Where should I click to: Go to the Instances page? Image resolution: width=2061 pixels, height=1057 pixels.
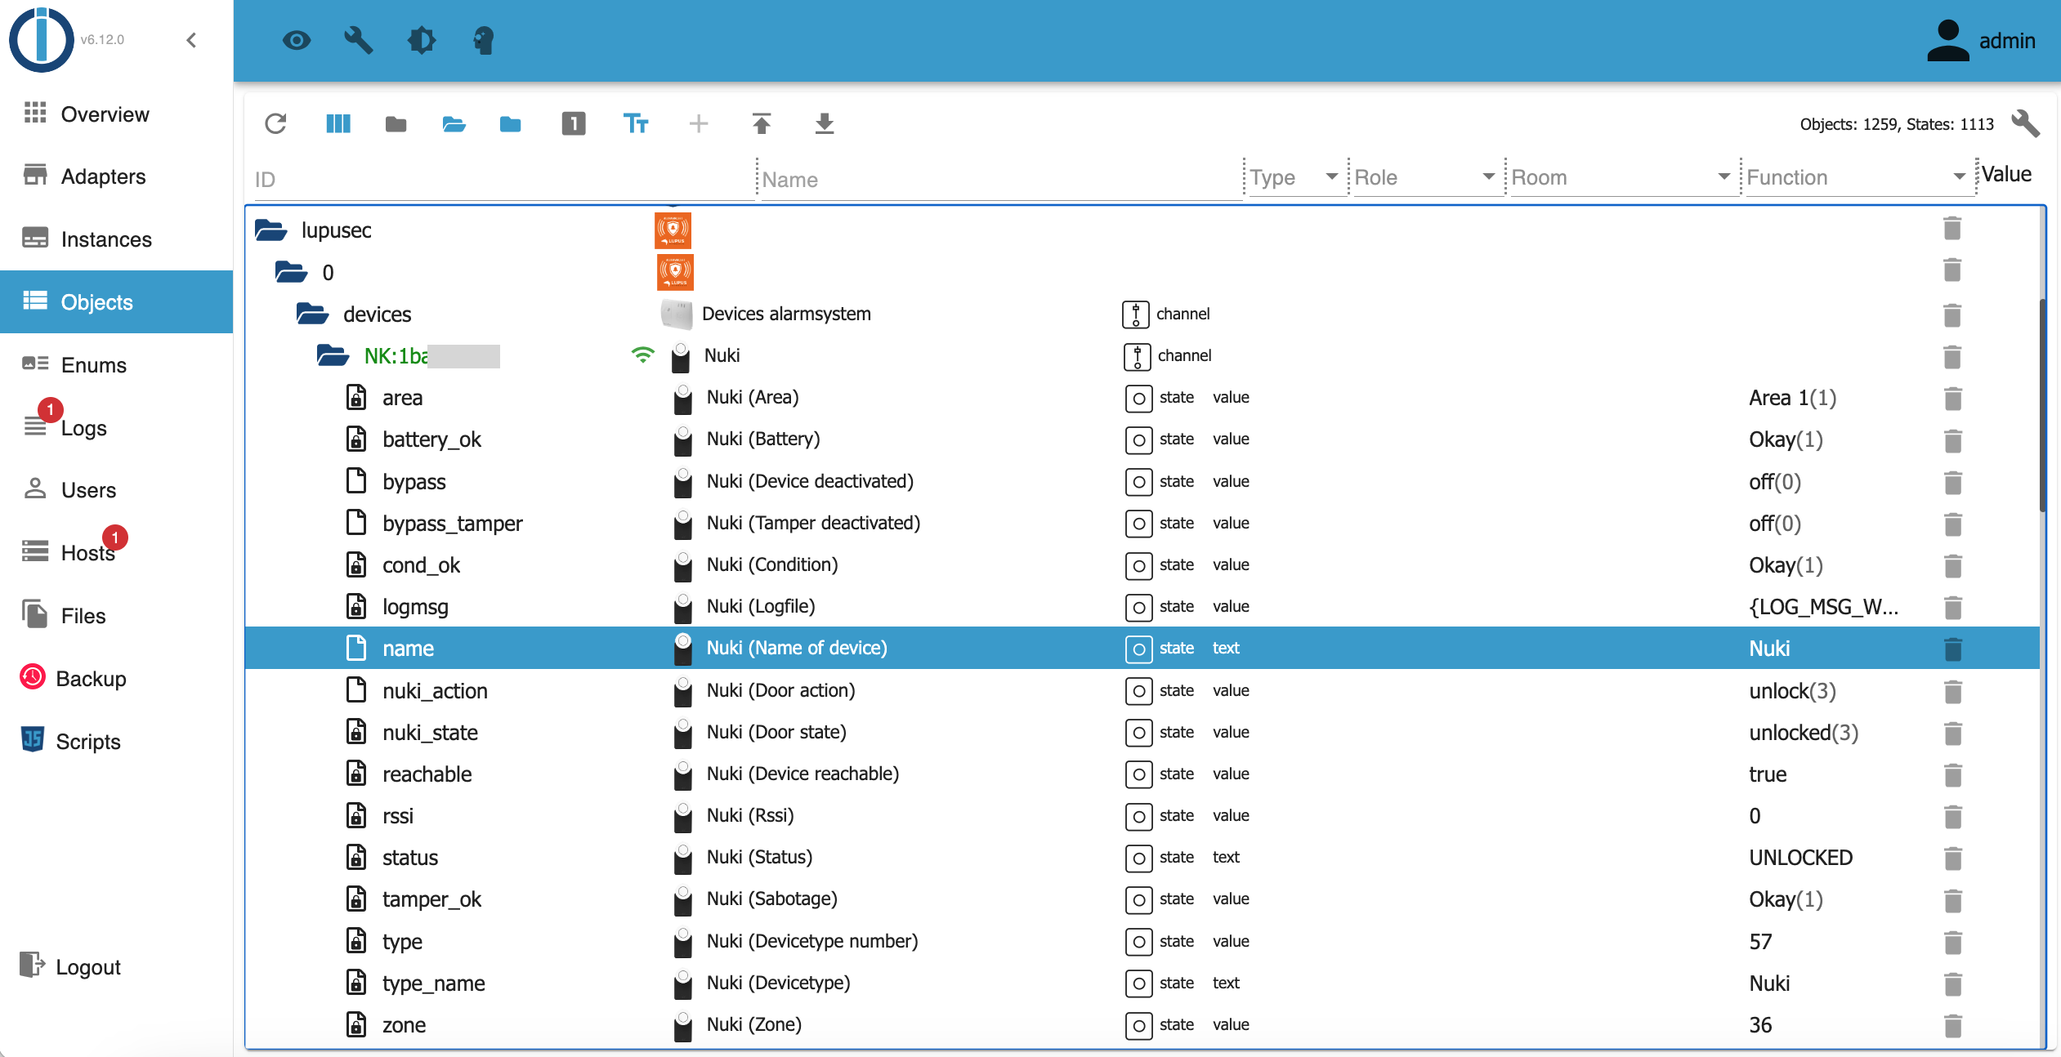click(x=106, y=239)
